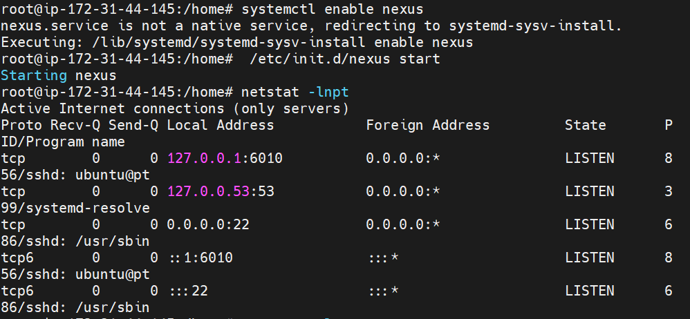This screenshot has width=690, height=319.
Task: Click the 'Send-Q' column header
Action: [x=133, y=125]
